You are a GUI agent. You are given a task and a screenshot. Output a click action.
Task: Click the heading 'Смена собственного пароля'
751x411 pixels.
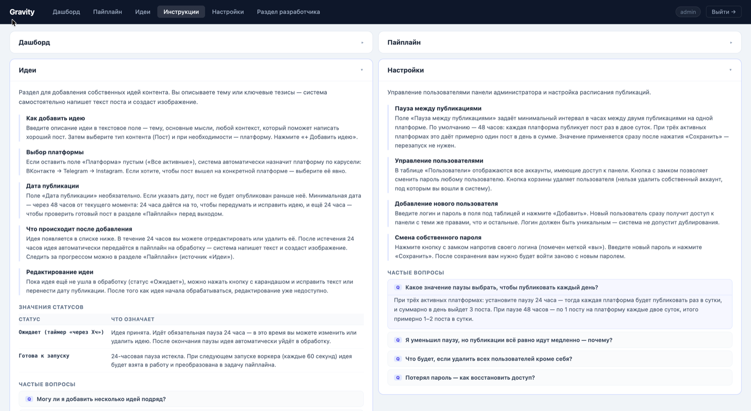click(438, 238)
